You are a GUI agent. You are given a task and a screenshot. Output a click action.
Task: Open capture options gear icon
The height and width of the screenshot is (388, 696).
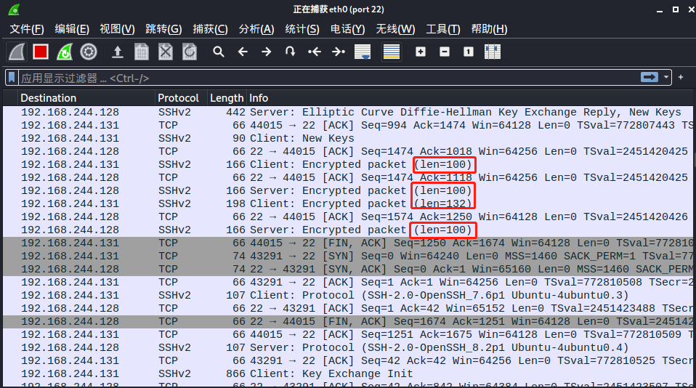pyautogui.click(x=89, y=52)
